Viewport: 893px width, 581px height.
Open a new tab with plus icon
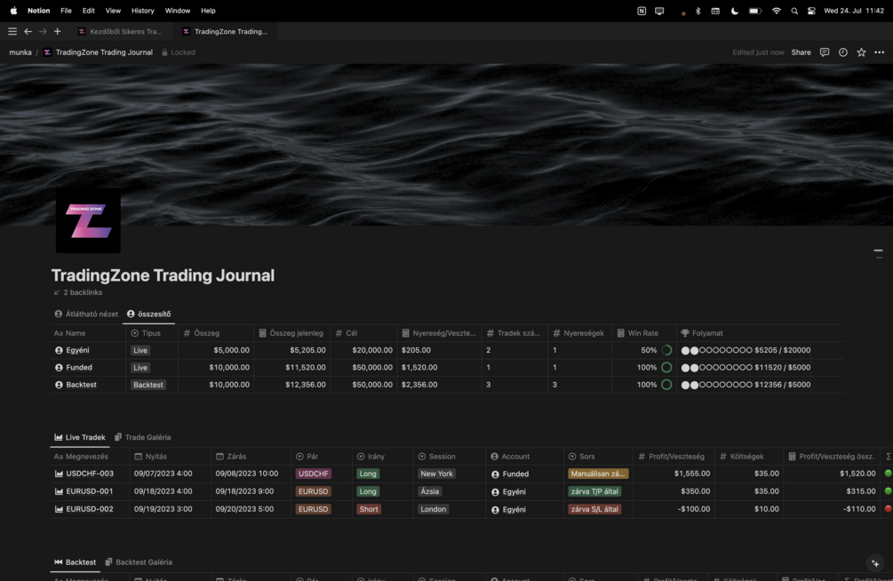57,31
